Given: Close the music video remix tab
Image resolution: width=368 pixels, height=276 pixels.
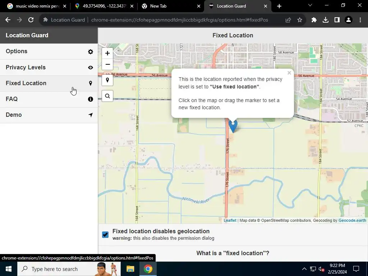Looking at the screenshot, I should [x=65, y=6].
